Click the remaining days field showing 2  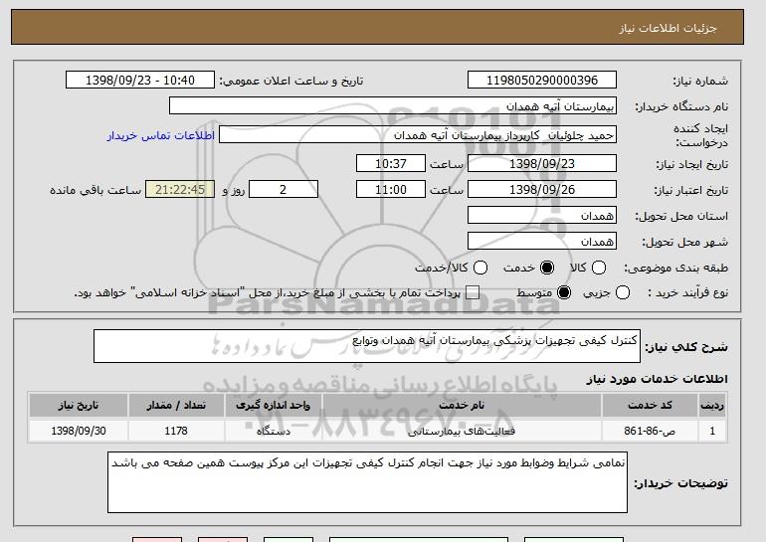pos(284,190)
